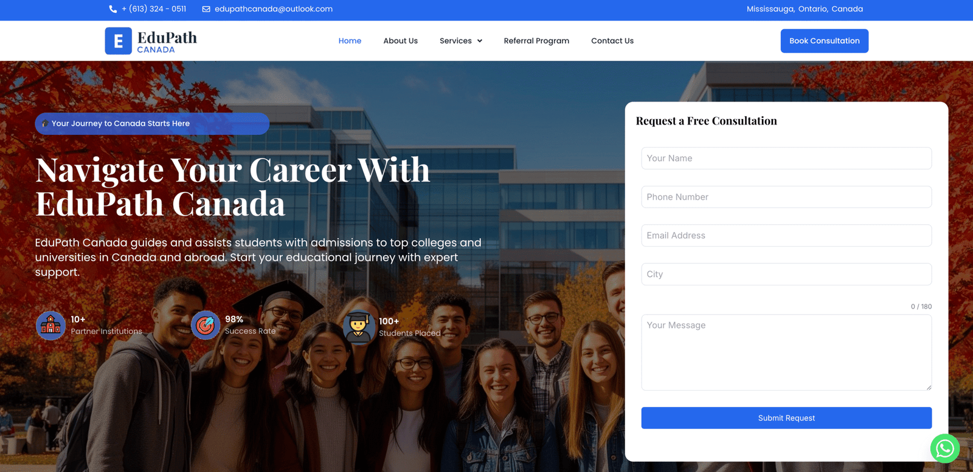
Task: Open the WhatsApp chat floating icon
Action: point(944,448)
